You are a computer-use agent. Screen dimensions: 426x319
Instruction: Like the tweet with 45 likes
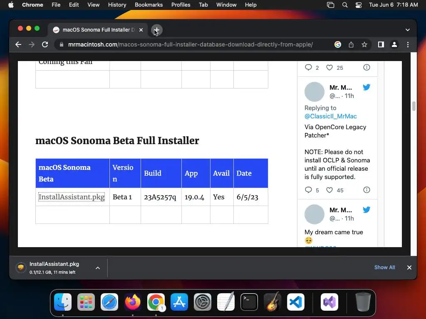329,190
